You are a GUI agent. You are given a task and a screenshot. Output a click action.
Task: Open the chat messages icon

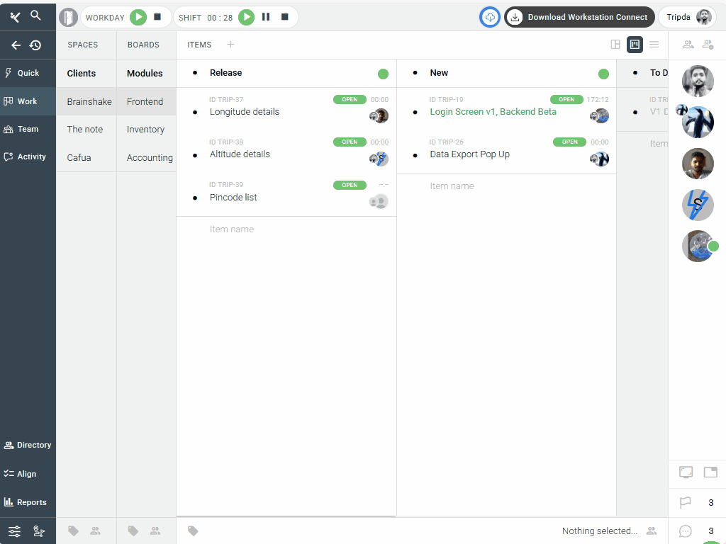[x=685, y=531]
